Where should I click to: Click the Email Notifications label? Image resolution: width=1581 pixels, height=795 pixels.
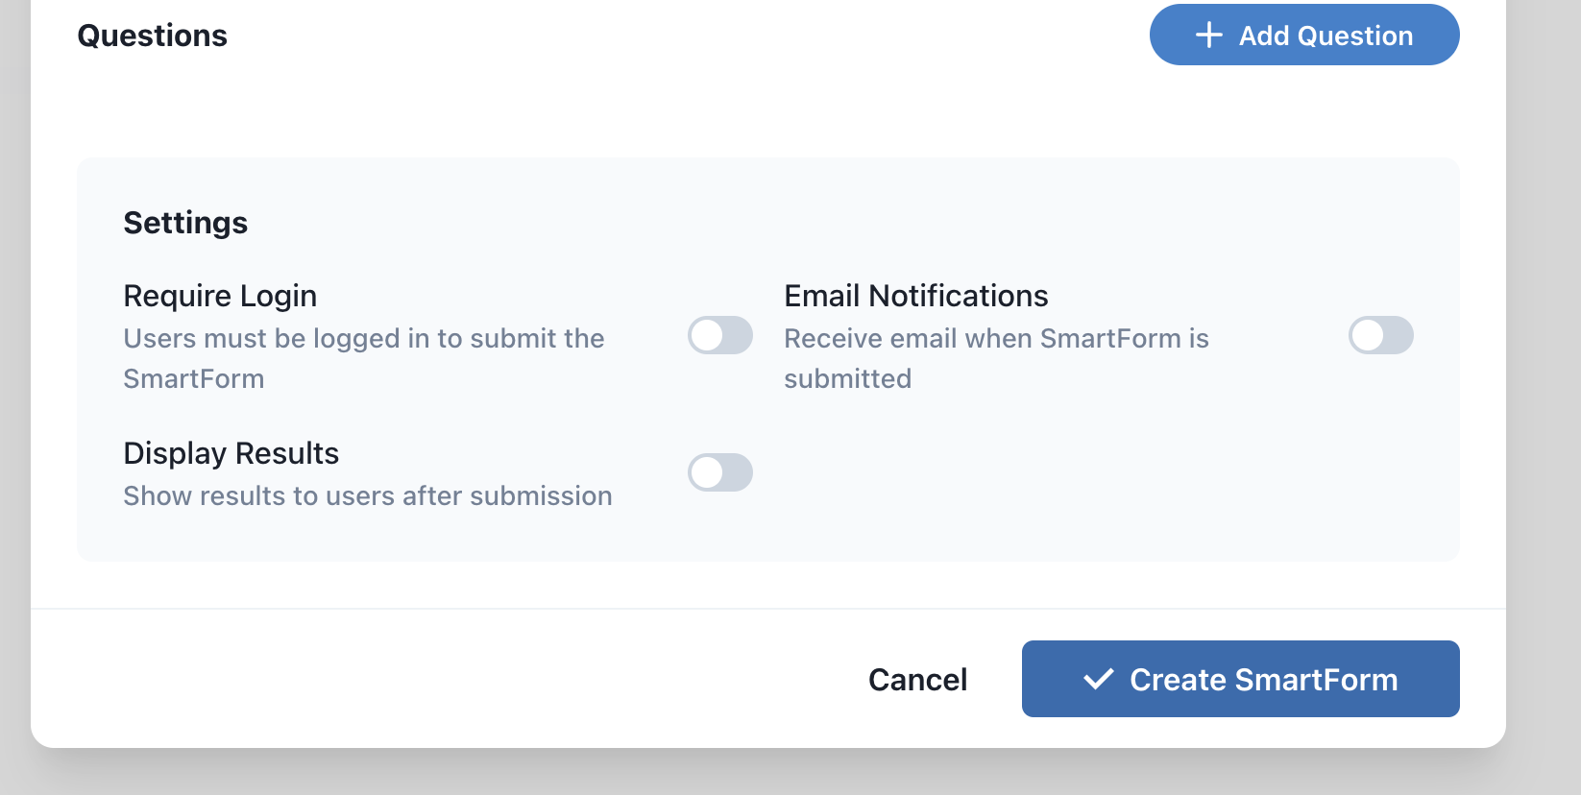(x=915, y=296)
